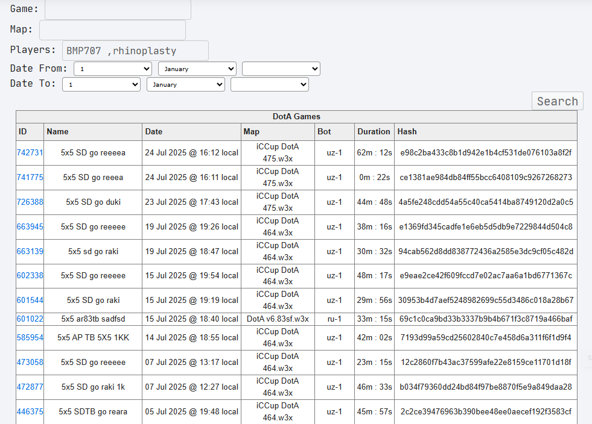592x424 pixels.
Task: Click duration '29m : 56s'
Action: [x=374, y=301]
